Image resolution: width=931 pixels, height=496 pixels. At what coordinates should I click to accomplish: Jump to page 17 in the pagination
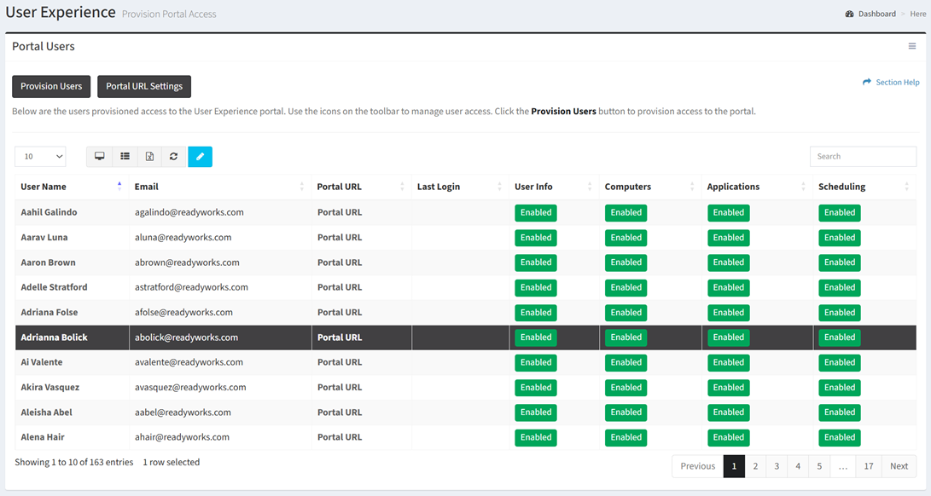tap(868, 466)
